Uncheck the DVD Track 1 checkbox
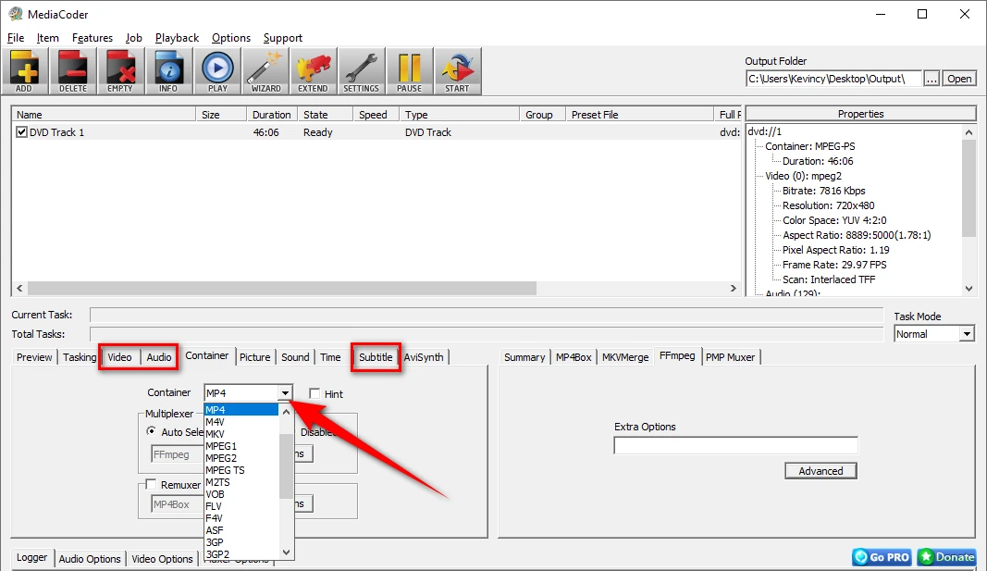Screen dimensions: 987x571 point(22,132)
